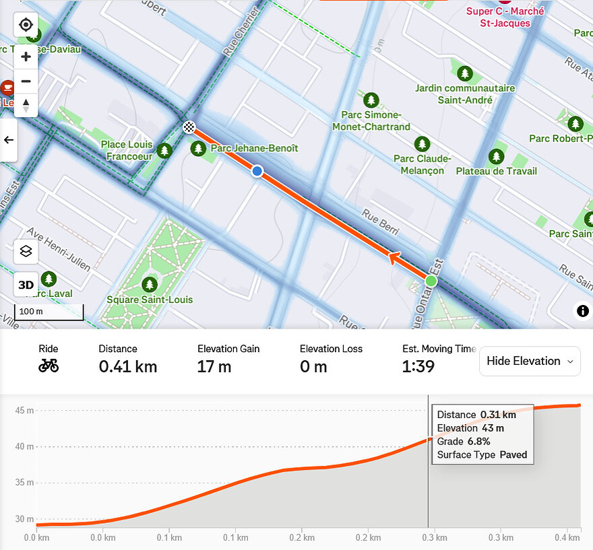
Task: Click the Ride bicycle icon
Action: pos(49,366)
